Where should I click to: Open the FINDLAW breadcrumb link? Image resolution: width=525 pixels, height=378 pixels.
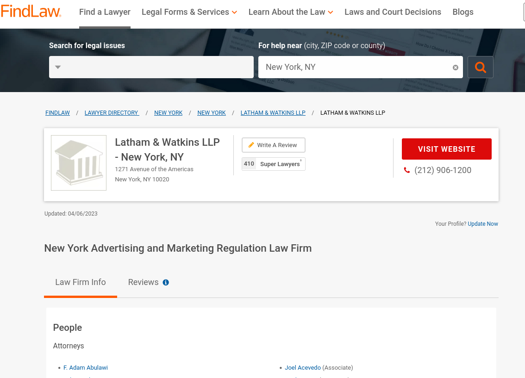pos(57,113)
